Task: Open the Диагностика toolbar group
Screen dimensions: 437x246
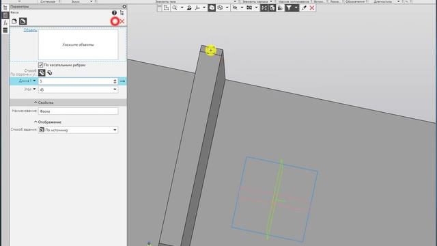Action: tap(382, 1)
